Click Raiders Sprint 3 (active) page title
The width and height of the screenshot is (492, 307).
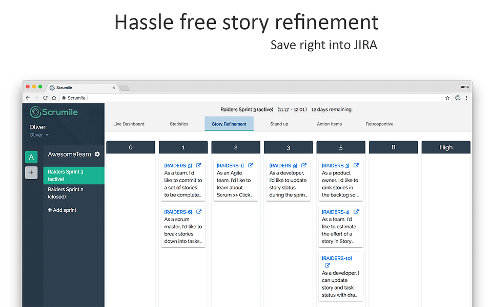click(247, 109)
